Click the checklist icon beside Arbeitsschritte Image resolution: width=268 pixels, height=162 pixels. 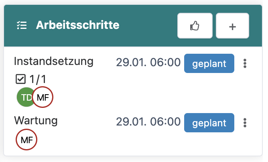pos(22,26)
